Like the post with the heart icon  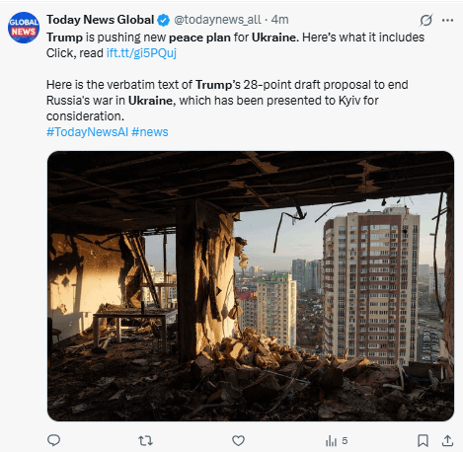(238, 440)
